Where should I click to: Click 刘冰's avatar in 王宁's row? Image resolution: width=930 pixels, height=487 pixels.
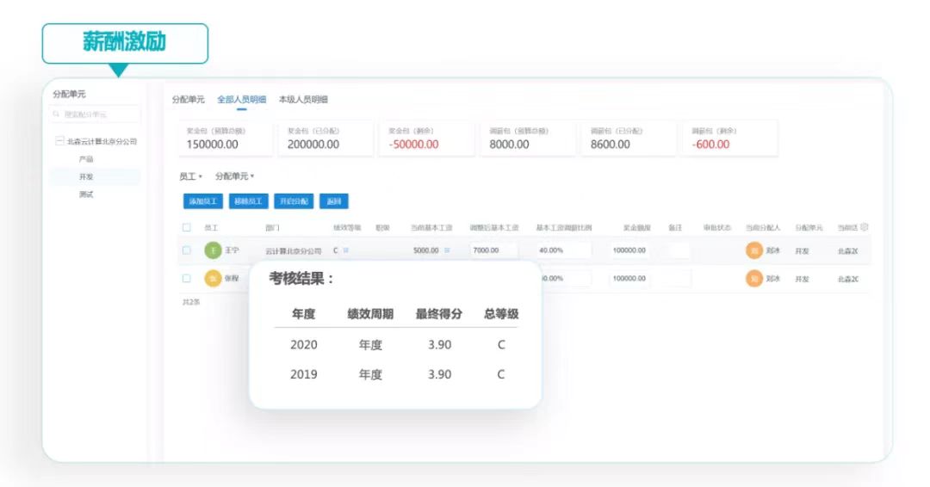coord(754,251)
